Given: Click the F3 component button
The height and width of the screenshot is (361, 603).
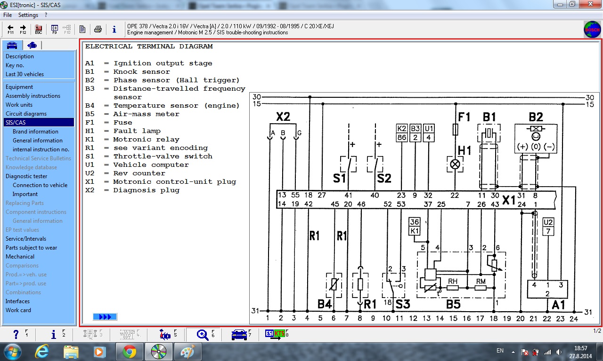Looking at the screenshot, I should [92, 334].
